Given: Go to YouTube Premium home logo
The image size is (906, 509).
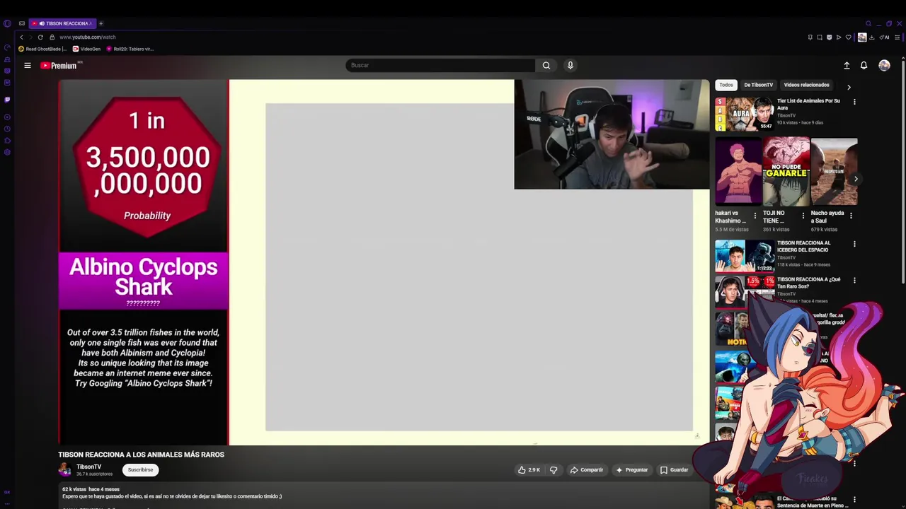Looking at the screenshot, I should [x=59, y=65].
